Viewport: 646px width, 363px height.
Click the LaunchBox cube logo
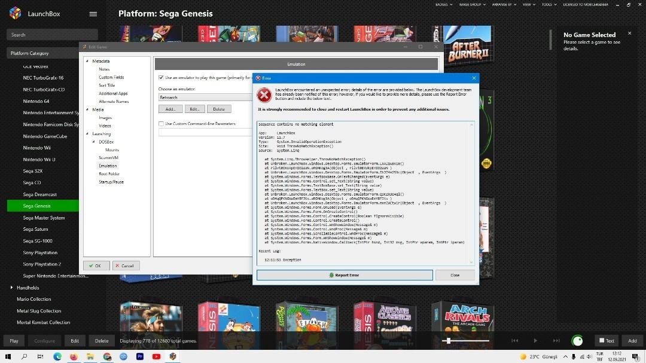(15, 13)
